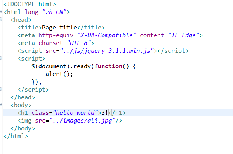Place cursor on alert(); statement
Image resolution: width=233 pixels, height=154 pixels.
click(x=59, y=74)
